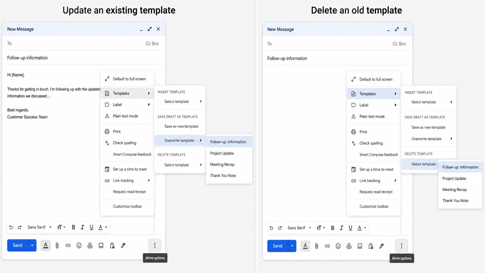The image size is (485, 273).
Task: Expand Select template under Insert Template, left window
Action: [x=180, y=102]
